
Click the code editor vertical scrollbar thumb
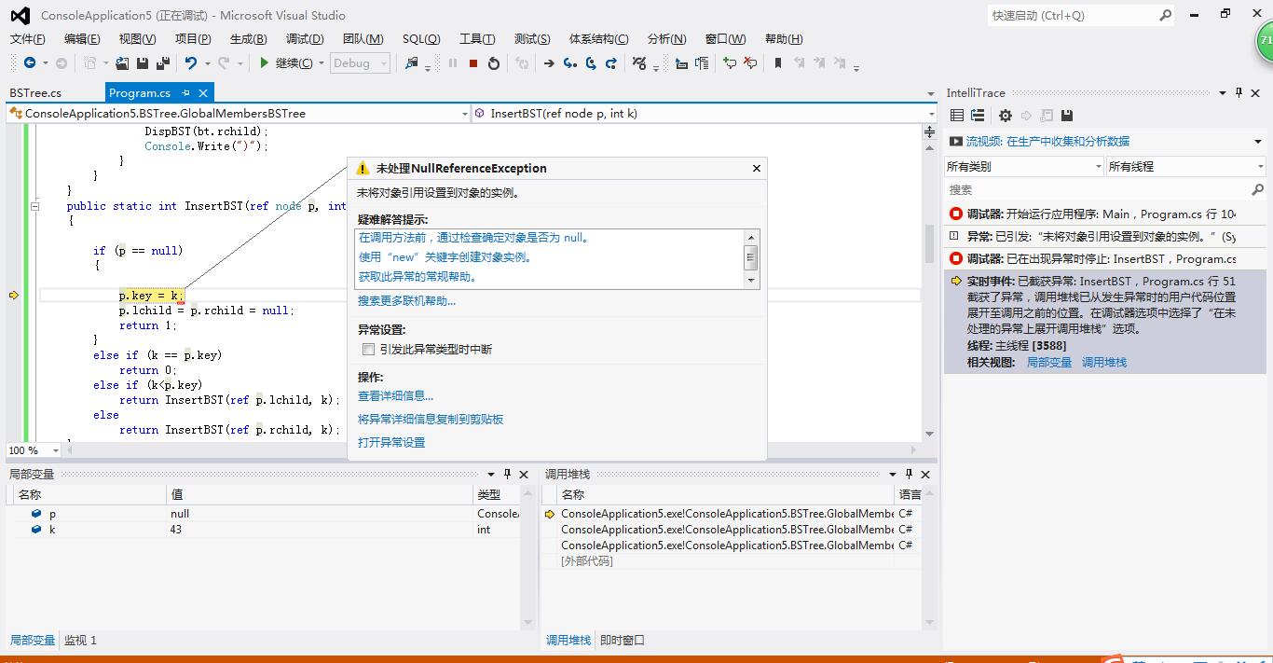929,244
